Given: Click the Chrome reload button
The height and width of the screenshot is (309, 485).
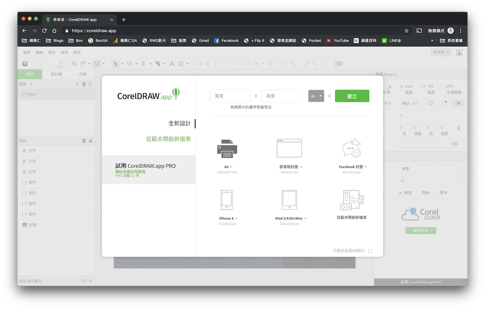Looking at the screenshot, I should coord(44,31).
